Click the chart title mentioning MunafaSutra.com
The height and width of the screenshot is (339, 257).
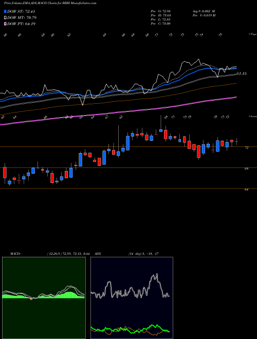pyautogui.click(x=50, y=3)
